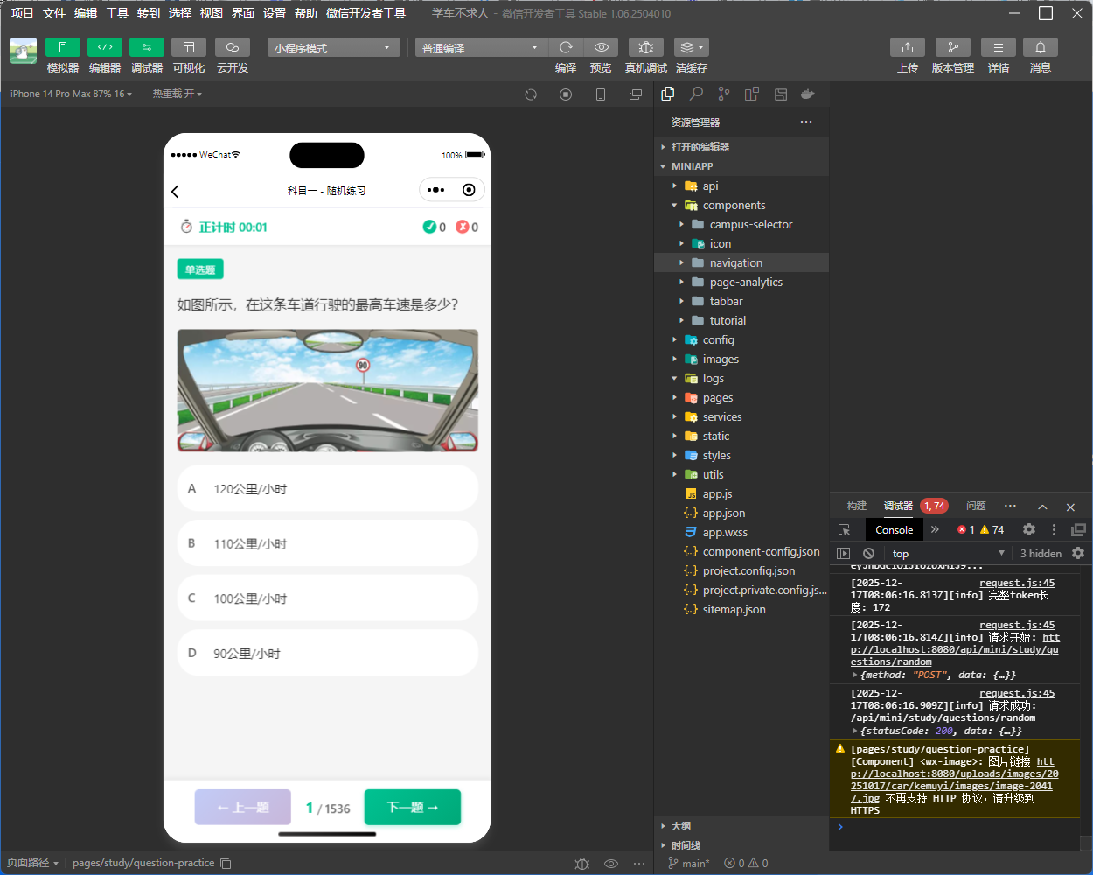
Task: Click the clear cache icon (清缓存)
Action: click(x=691, y=47)
